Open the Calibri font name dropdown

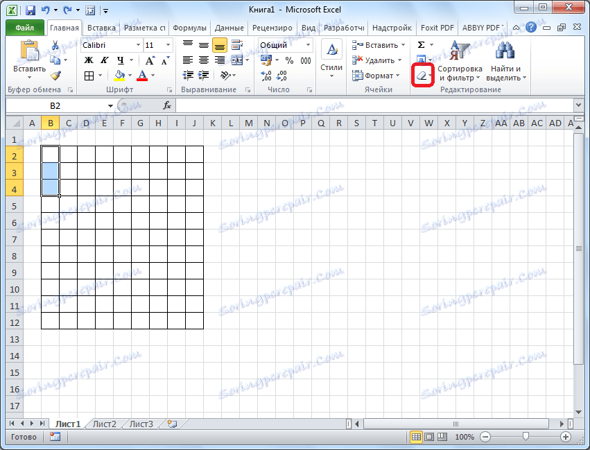point(138,45)
